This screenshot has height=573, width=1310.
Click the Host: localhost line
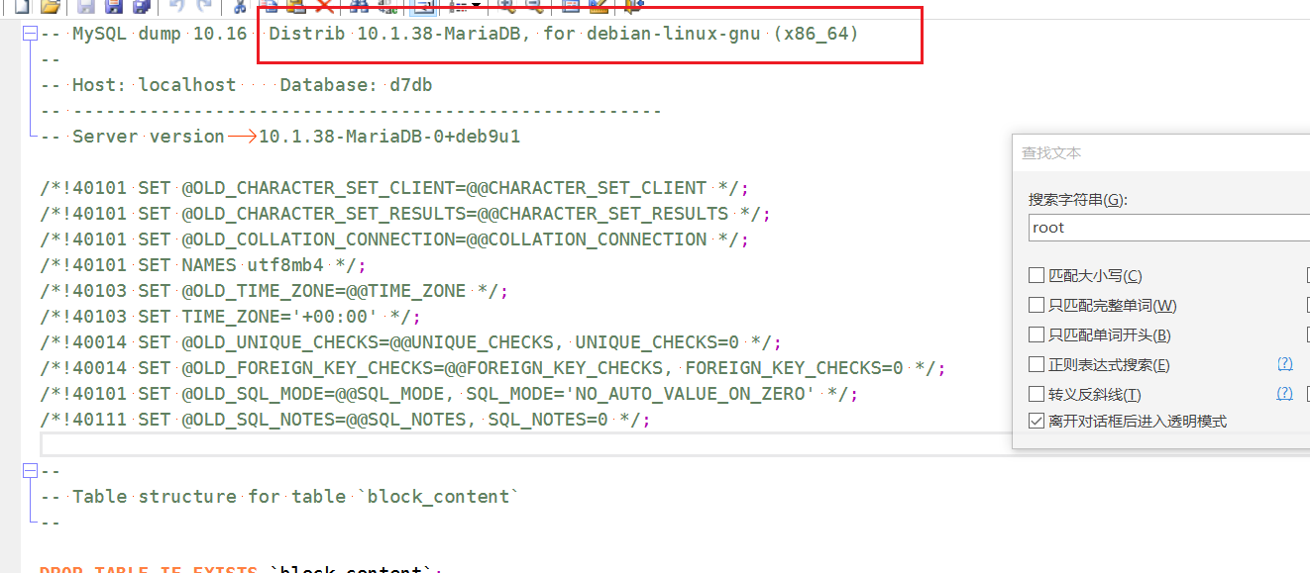(237, 85)
